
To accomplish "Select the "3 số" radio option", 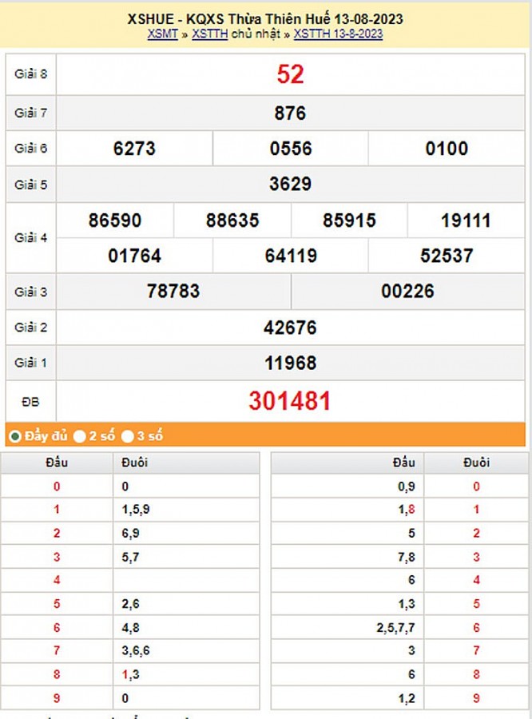I will point(127,436).
